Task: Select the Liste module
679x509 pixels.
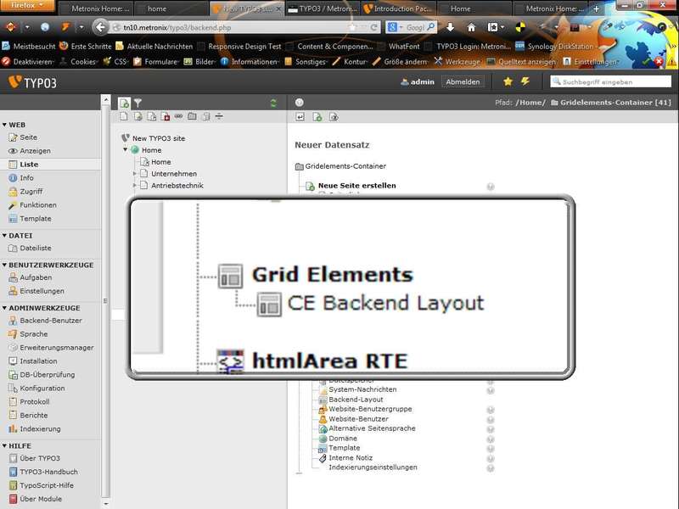Action: [24, 165]
